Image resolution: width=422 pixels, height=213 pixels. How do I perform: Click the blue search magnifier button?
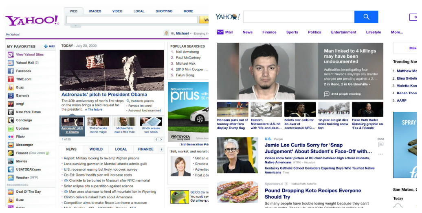tap(366, 17)
